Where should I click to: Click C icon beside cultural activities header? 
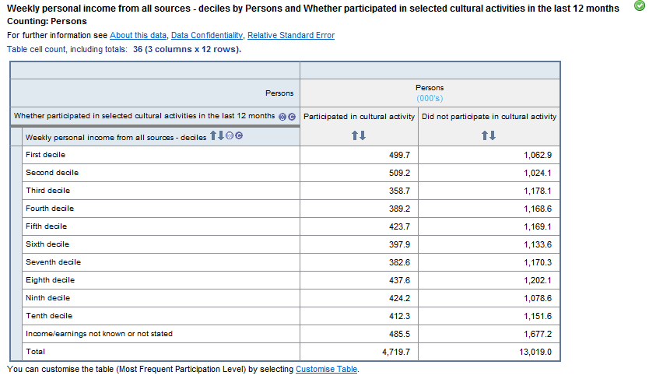tap(291, 117)
